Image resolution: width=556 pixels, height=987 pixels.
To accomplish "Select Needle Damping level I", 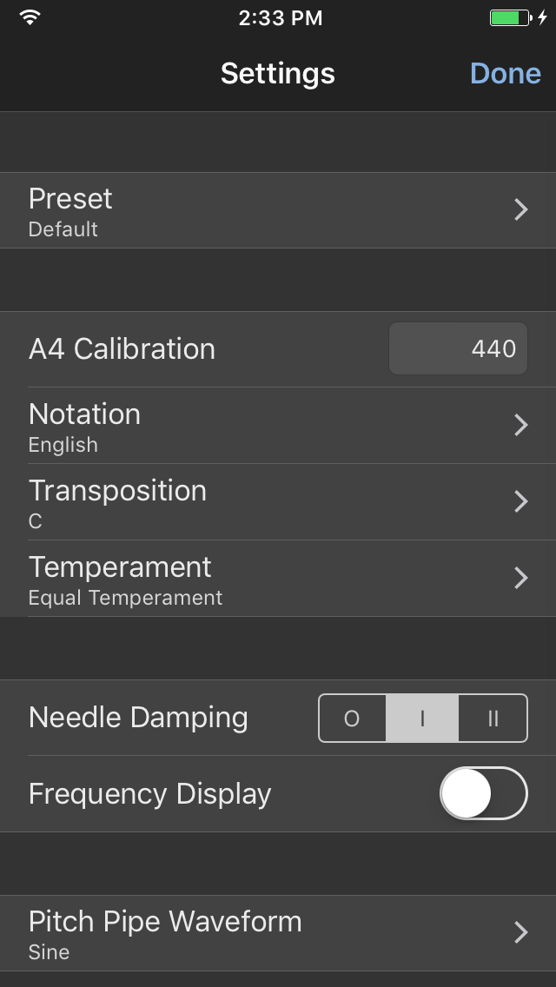I will (422, 718).
